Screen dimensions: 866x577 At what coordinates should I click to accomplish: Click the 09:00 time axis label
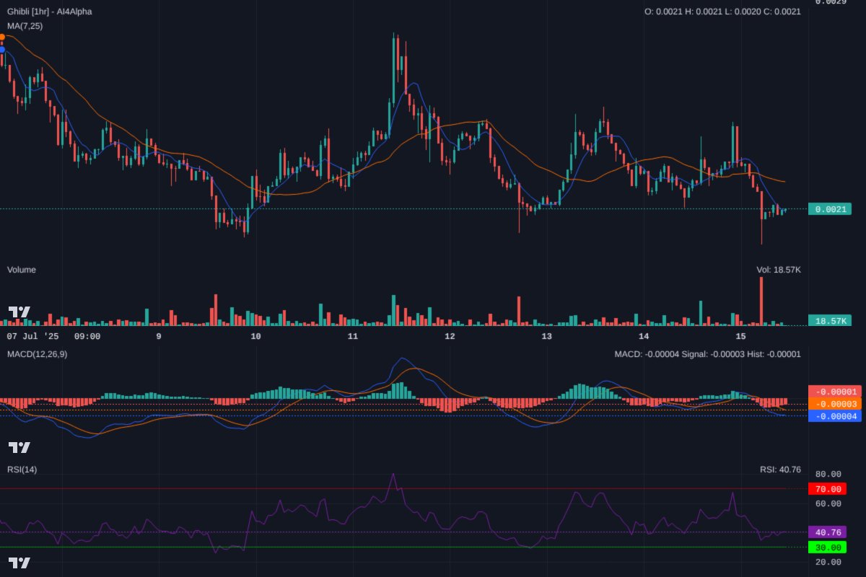[x=87, y=336]
